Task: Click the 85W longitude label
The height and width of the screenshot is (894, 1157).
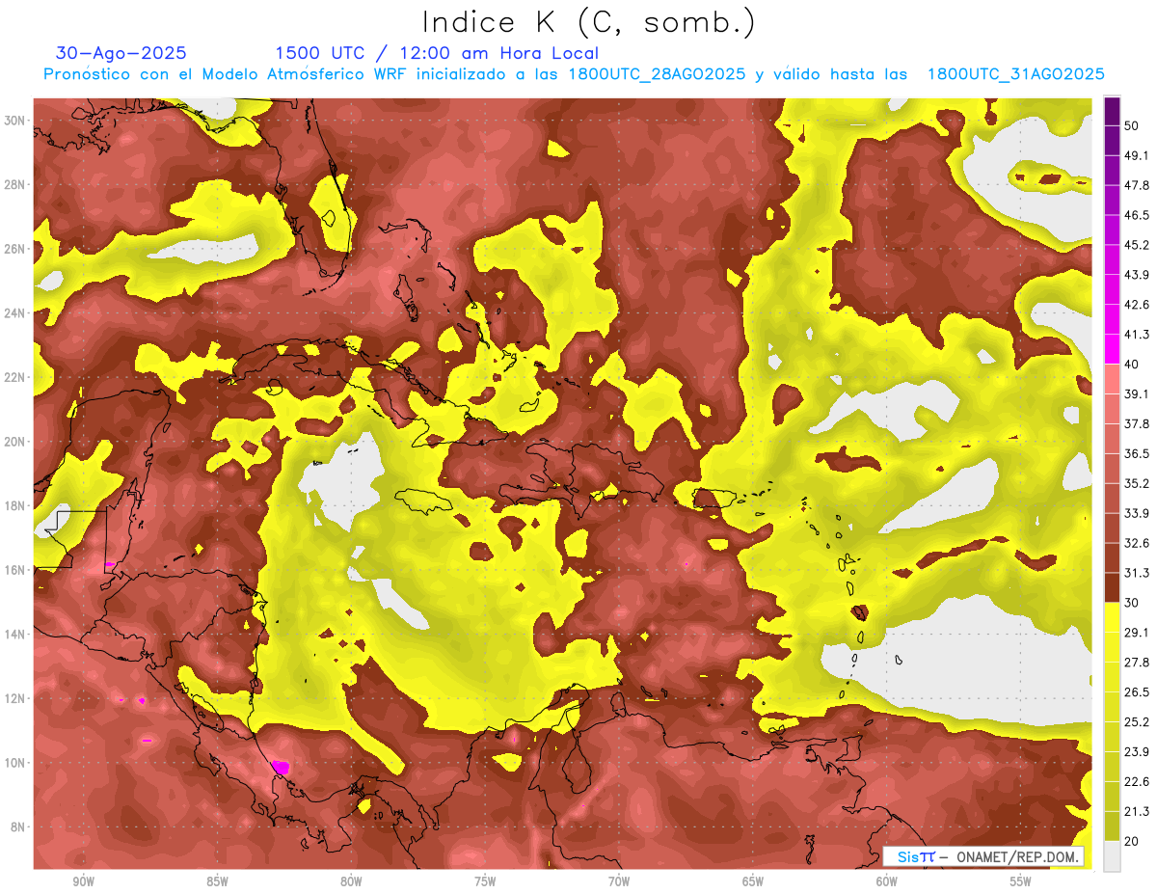Action: (x=217, y=881)
